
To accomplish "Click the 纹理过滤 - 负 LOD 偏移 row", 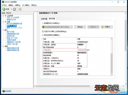I will 76,63.
